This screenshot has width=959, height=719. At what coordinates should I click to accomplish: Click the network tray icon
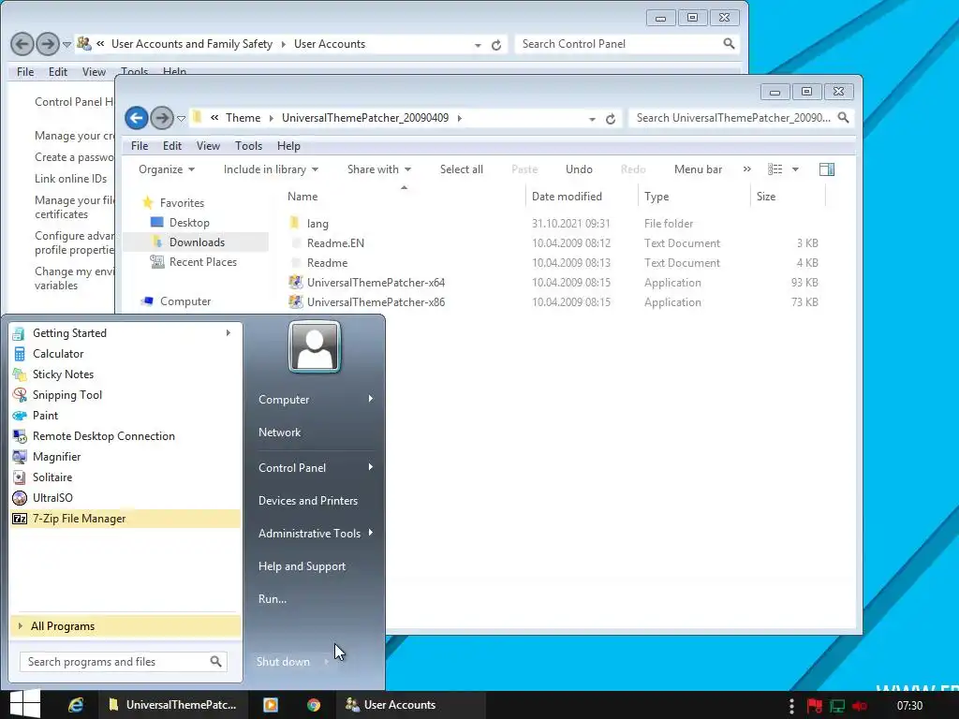point(836,706)
